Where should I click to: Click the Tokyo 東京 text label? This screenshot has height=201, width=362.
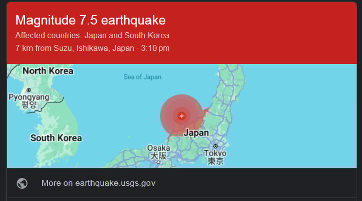(x=215, y=157)
